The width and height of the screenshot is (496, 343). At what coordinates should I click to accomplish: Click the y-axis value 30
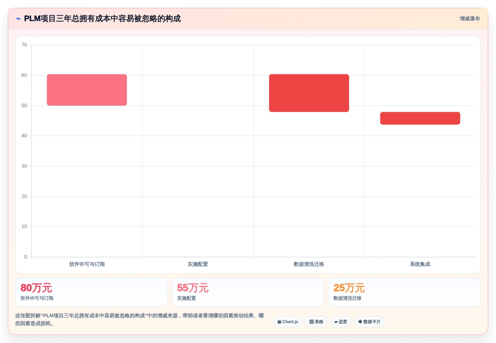tap(24, 166)
